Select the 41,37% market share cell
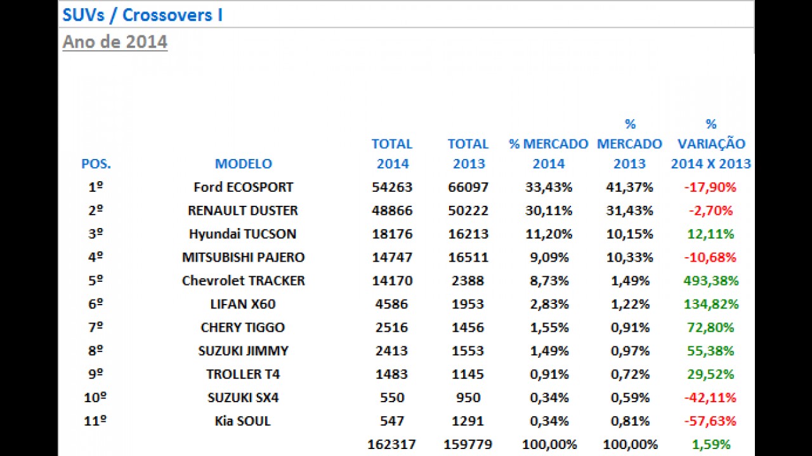812x456 pixels. 629,187
